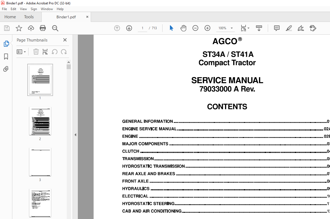Click MAJOR COMPONENTS contents entry
Screen dimensions: 330x219
(x=145, y=144)
